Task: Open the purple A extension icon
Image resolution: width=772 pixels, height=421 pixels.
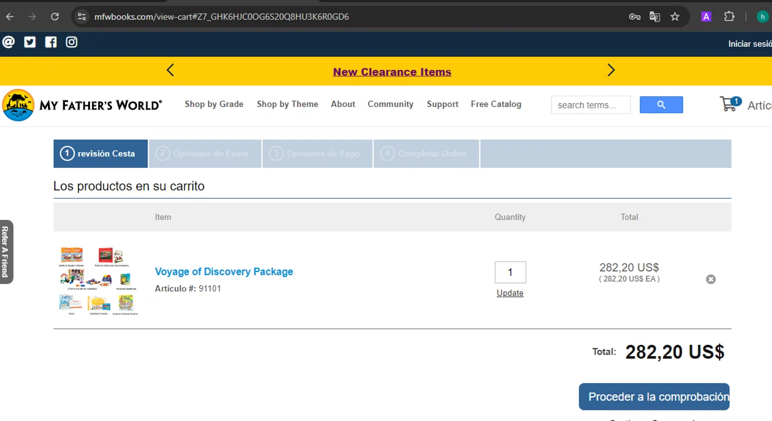Action: tap(706, 16)
